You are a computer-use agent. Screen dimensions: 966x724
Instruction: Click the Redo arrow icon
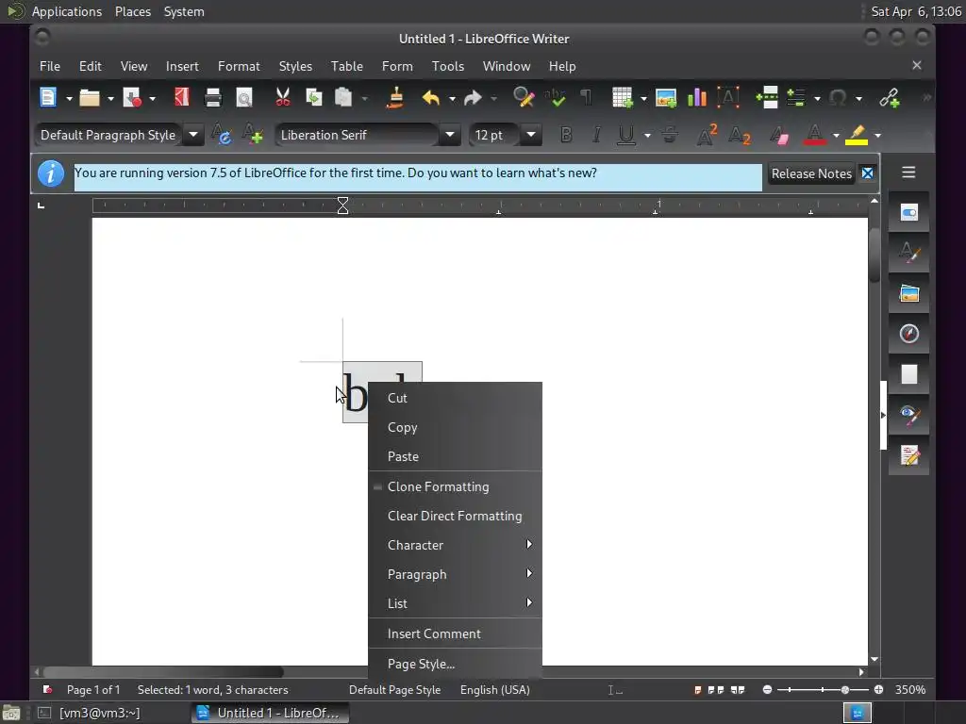473,98
